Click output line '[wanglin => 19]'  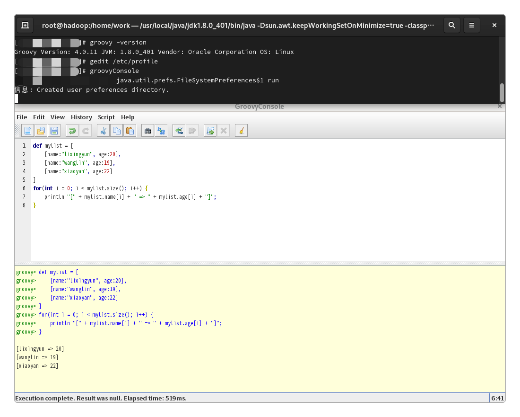[37, 357]
